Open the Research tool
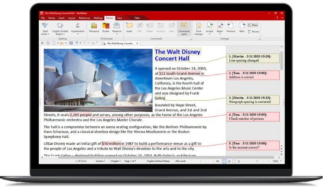 [117, 29]
